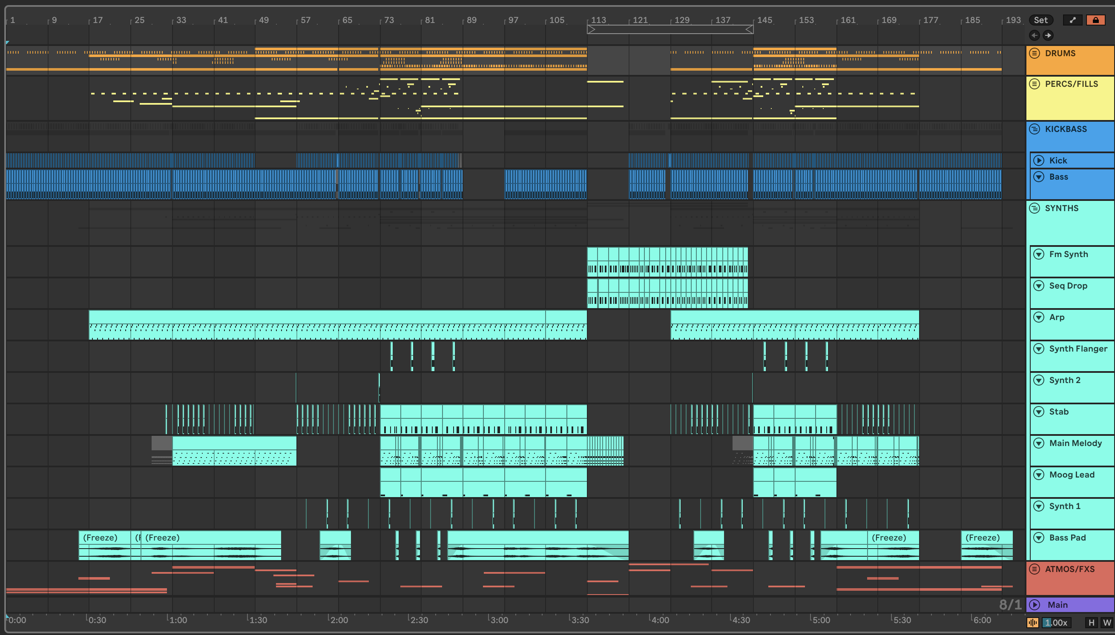Screen dimensions: 1115x635
Task: Collapse the Arp track arrow
Action: 1039,317
